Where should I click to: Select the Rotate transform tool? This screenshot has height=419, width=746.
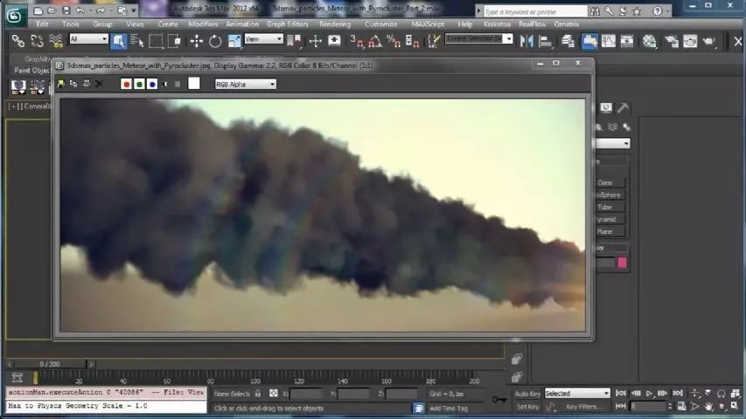[x=215, y=41]
